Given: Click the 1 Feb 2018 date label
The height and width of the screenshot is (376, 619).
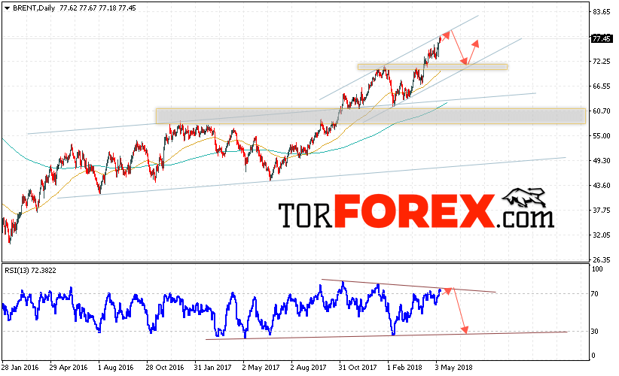Looking at the screenshot, I should click(404, 368).
